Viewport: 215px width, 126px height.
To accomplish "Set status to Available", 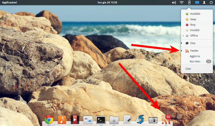I will [x=197, y=14].
